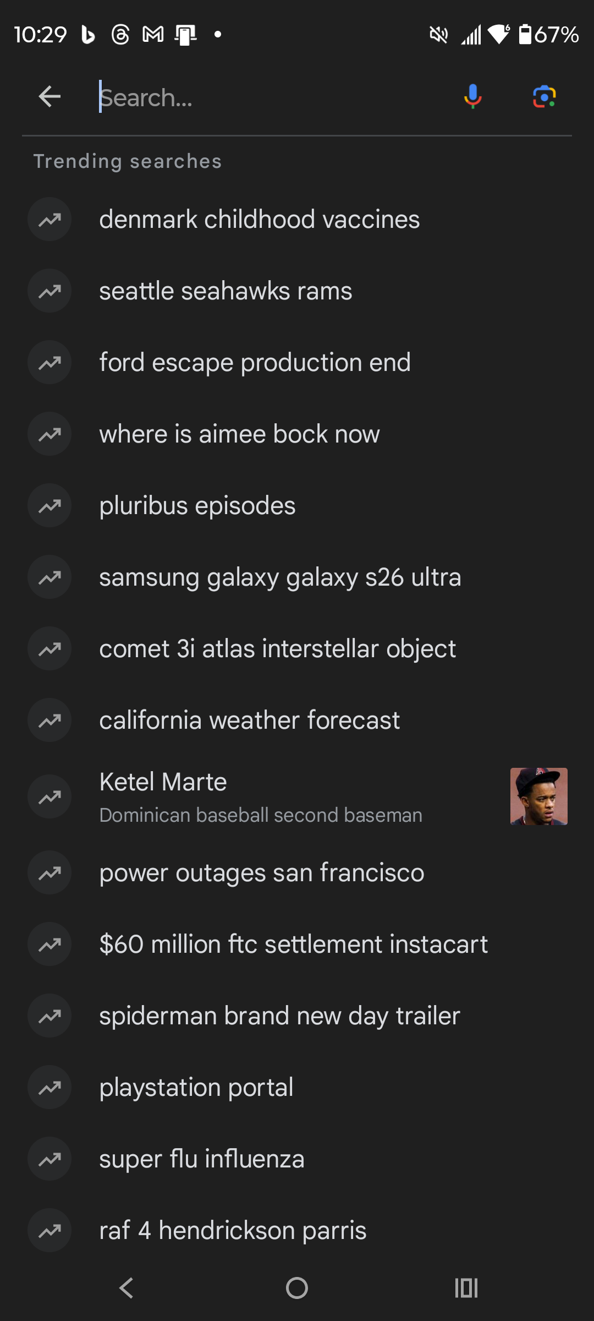Open 'comet 3i atlas interstellar object' search
The height and width of the screenshot is (1321, 594).
(x=277, y=649)
